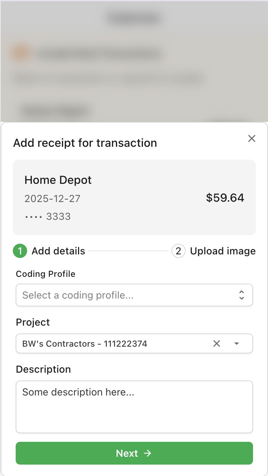
Task: Go to the Add details step label
Action: click(x=58, y=251)
